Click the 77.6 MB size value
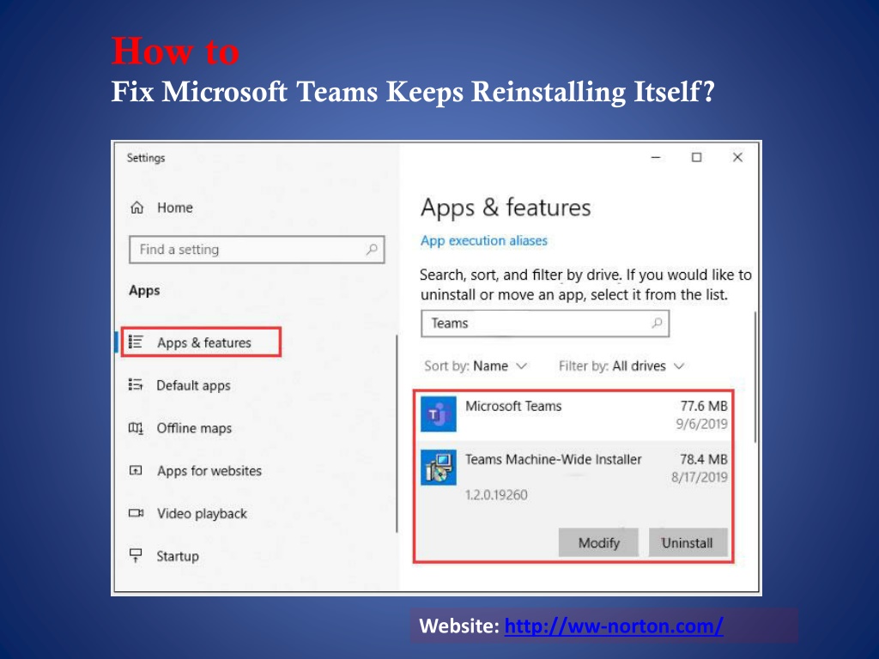 pyautogui.click(x=704, y=406)
